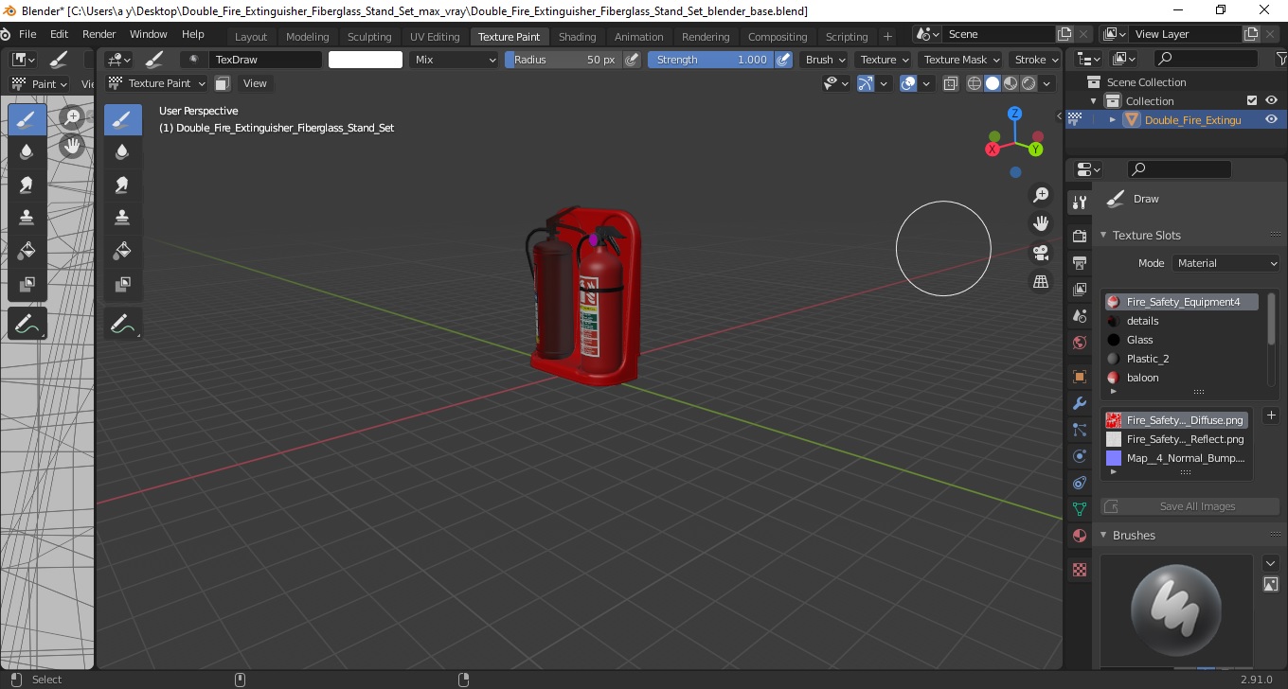Viewport: 1288px width, 689px height.
Task: Toggle show gizmo button
Action: pos(865,83)
